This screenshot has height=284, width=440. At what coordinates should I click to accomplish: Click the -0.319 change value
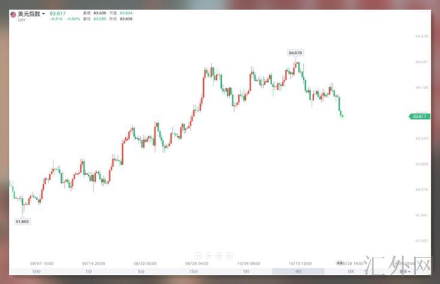click(x=56, y=19)
